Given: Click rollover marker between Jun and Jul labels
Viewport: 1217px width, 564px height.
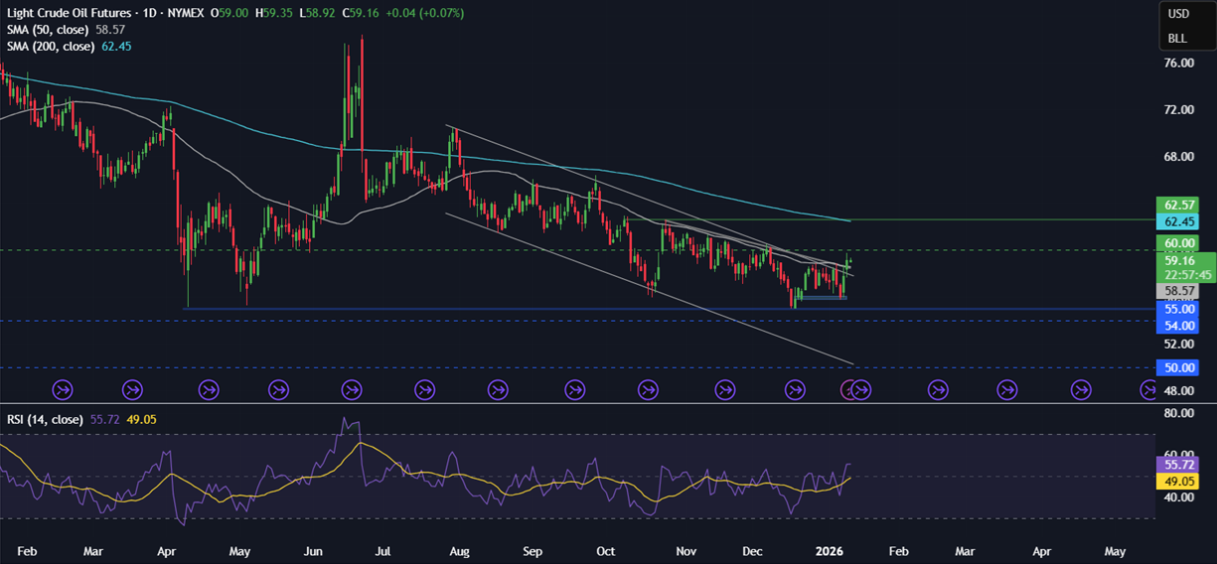Looking at the screenshot, I should tap(351, 389).
